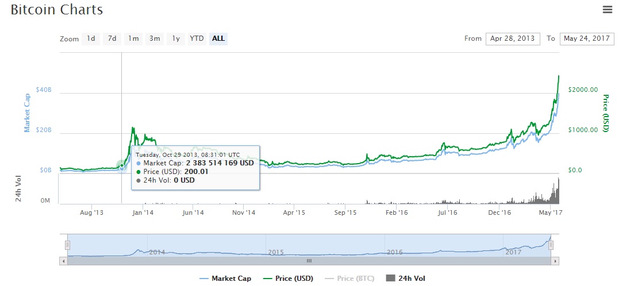Click the Price (USD) vertical axis title
This screenshot has width=638, height=286.
(605, 113)
